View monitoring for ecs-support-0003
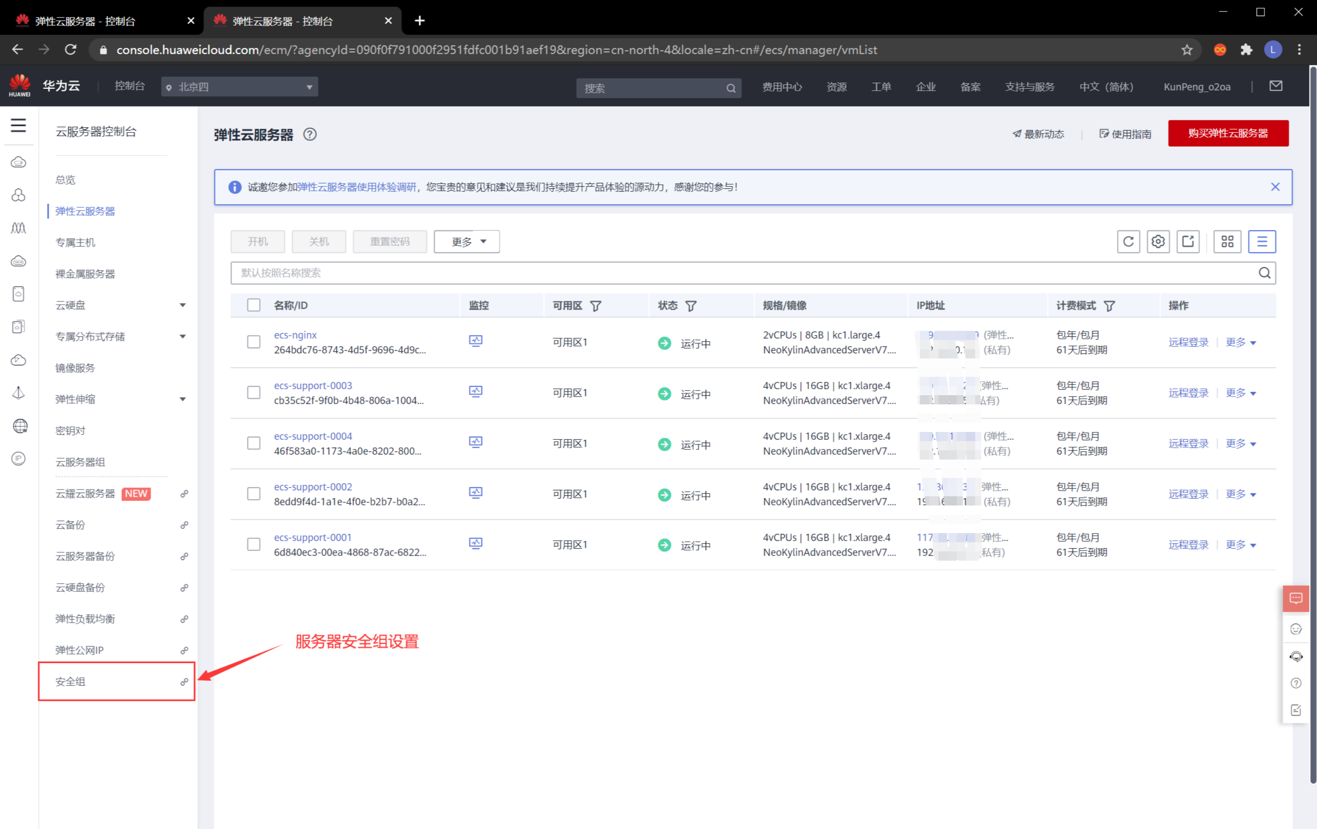The height and width of the screenshot is (829, 1317). [x=475, y=392]
